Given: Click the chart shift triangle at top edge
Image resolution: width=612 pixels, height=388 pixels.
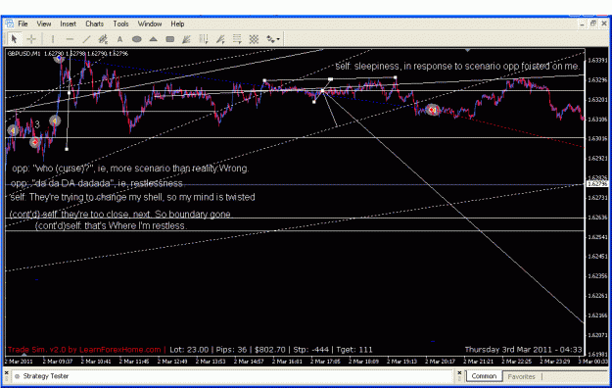Looking at the screenshot, I should click(x=468, y=50).
